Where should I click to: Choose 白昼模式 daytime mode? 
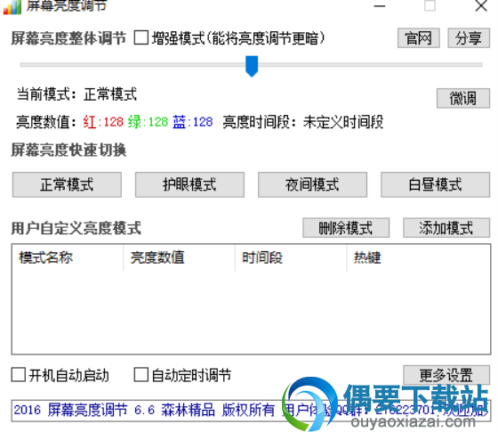click(435, 184)
